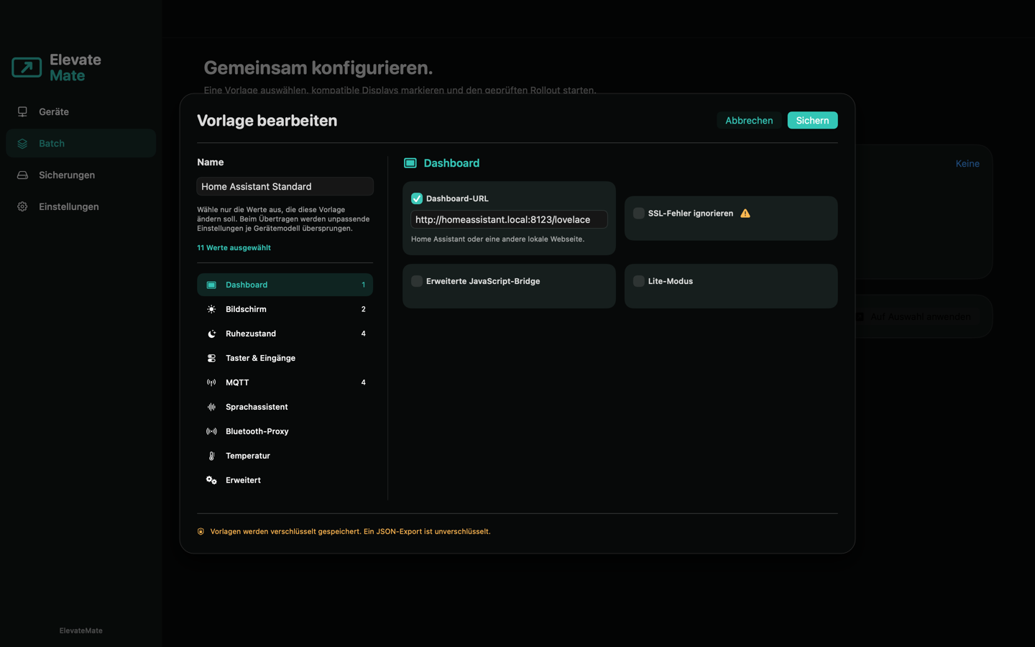Click the Sichern button
The height and width of the screenshot is (647, 1035).
pos(812,120)
